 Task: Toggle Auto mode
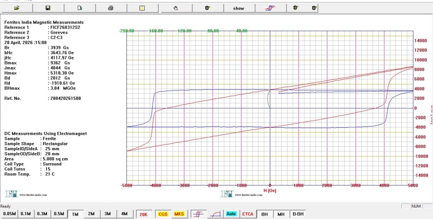point(231,214)
